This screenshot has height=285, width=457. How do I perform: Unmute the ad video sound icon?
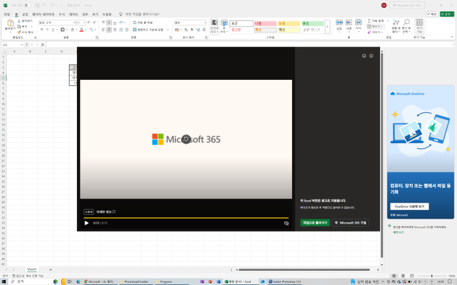click(x=286, y=223)
